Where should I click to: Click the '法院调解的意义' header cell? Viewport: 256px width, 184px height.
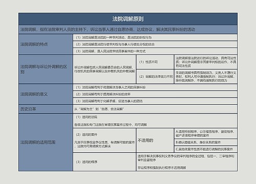coord(46,94)
